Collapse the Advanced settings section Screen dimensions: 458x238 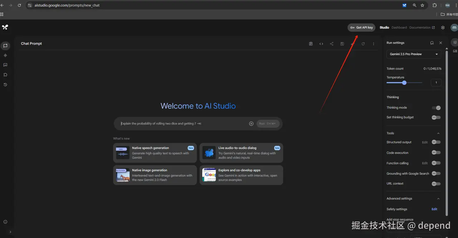(x=438, y=199)
